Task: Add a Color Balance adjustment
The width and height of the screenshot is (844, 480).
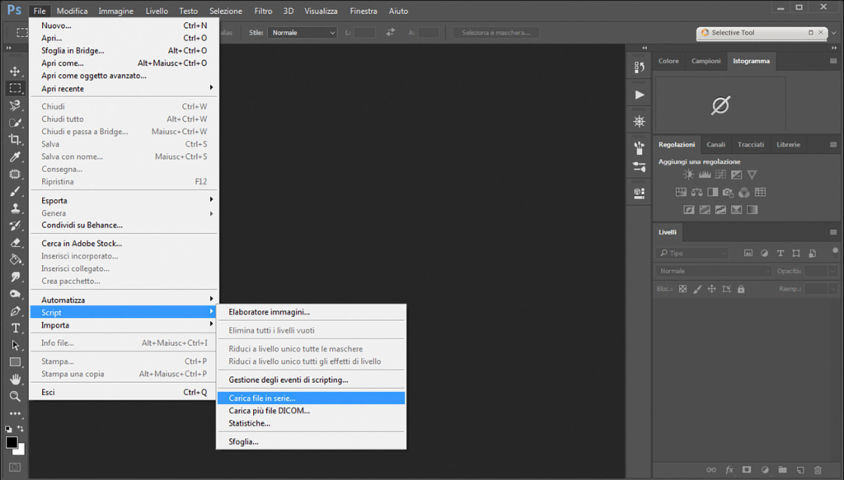Action: point(696,192)
